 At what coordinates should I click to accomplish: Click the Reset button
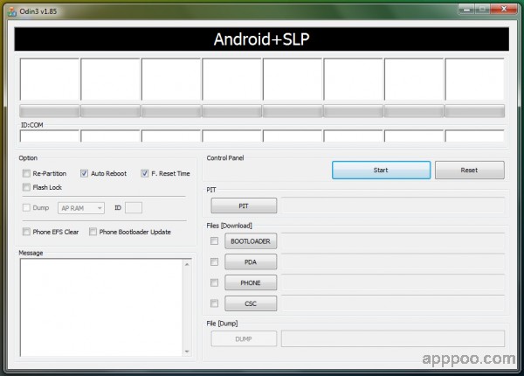[x=470, y=170]
